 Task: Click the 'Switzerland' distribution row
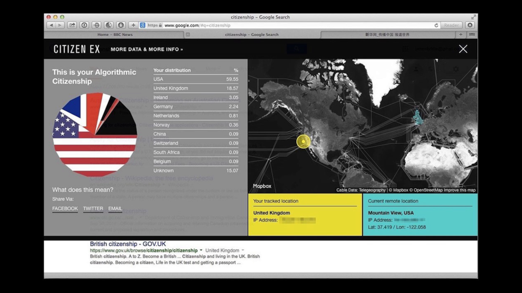196,143
